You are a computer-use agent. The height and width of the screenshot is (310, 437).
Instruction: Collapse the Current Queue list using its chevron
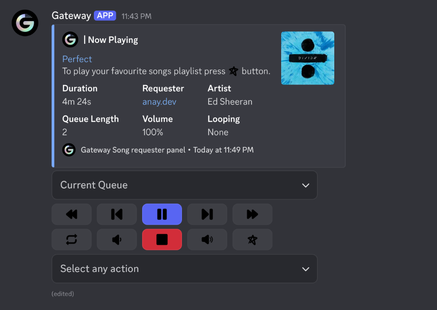click(x=305, y=185)
